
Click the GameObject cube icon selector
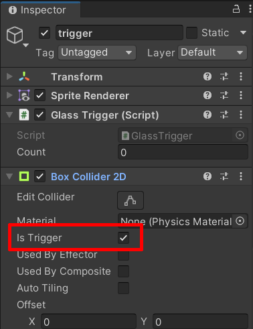coord(15,36)
